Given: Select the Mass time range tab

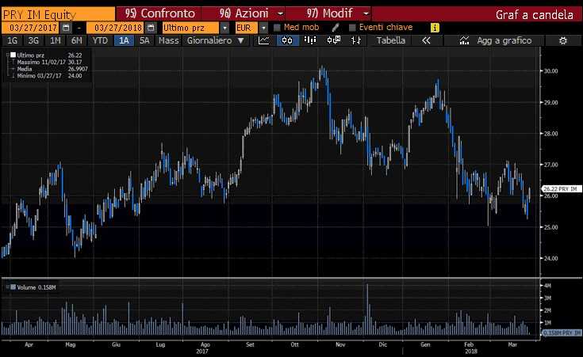Looking at the screenshot, I should [168, 40].
